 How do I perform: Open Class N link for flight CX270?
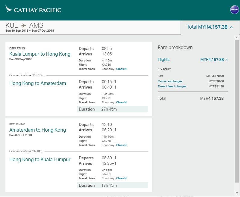121,145
